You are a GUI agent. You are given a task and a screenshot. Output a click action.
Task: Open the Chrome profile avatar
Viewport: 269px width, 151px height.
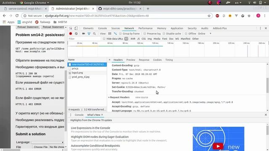click(258, 16)
